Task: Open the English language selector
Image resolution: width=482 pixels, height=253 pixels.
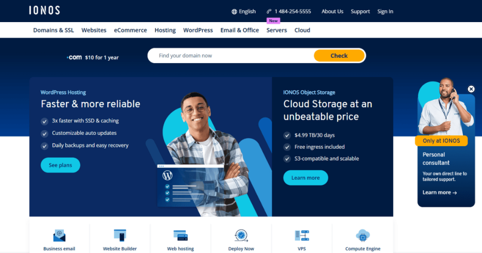Action: (243, 11)
